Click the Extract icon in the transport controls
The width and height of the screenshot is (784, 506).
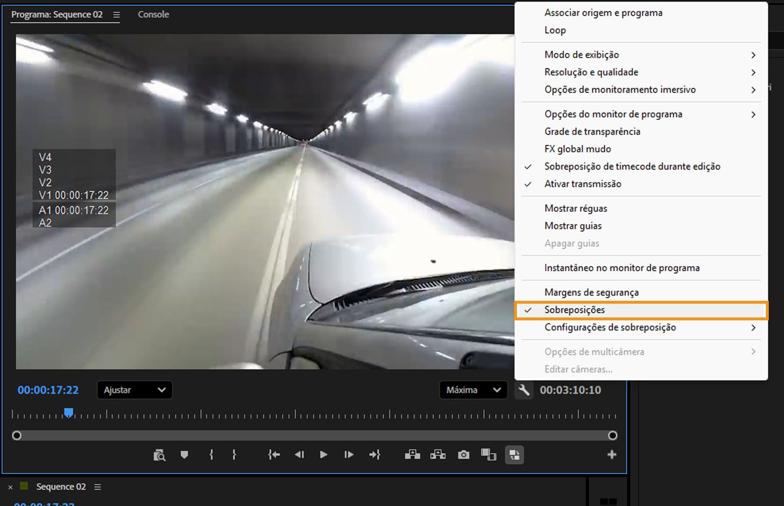pos(438,455)
